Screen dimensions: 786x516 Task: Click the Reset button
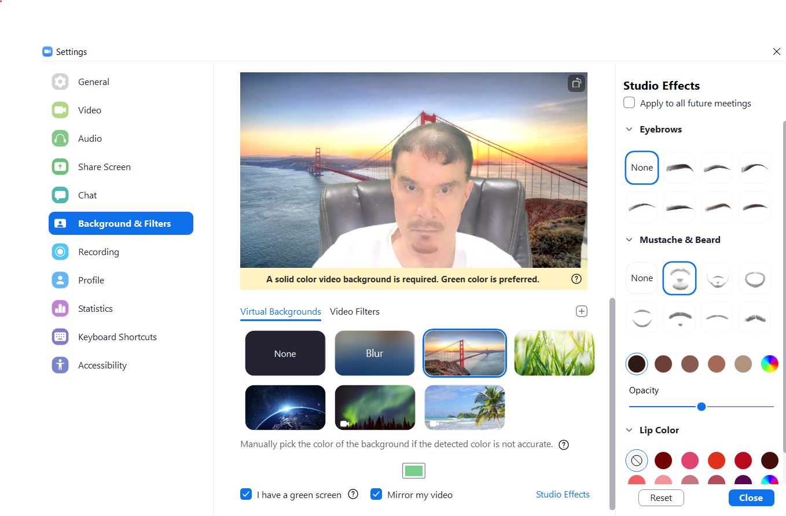click(x=661, y=497)
